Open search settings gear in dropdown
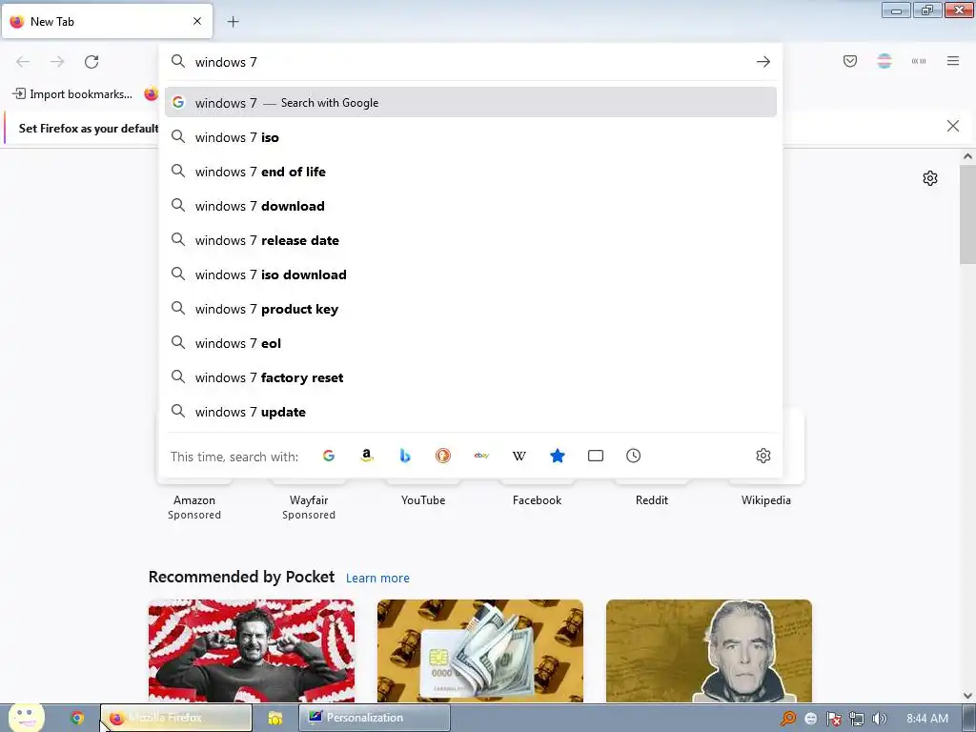The image size is (976, 732). click(x=763, y=456)
